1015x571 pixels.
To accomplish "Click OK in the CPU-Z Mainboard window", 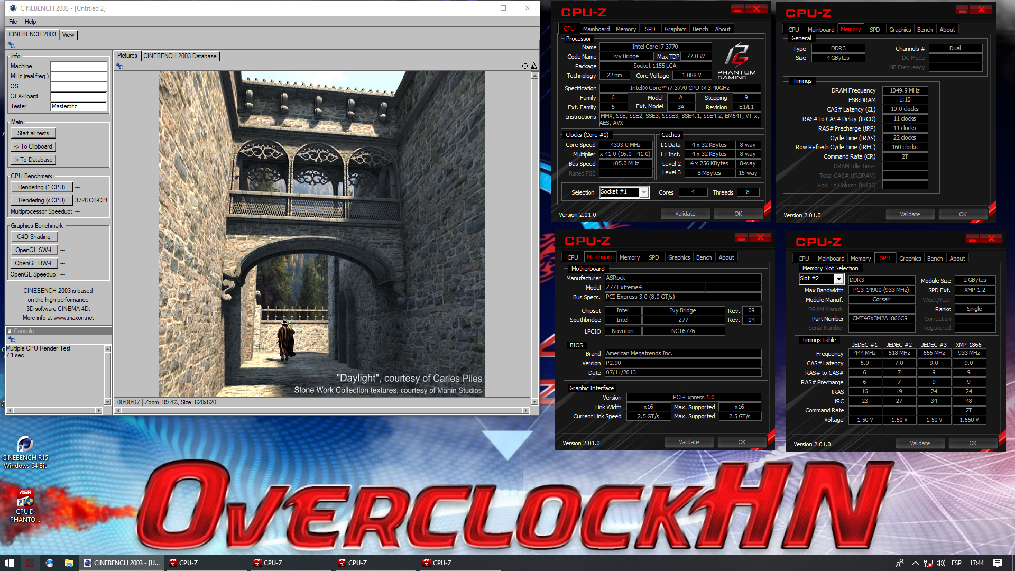I will point(742,442).
